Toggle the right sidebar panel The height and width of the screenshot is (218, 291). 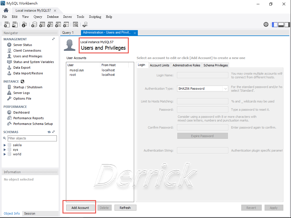(x=287, y=24)
